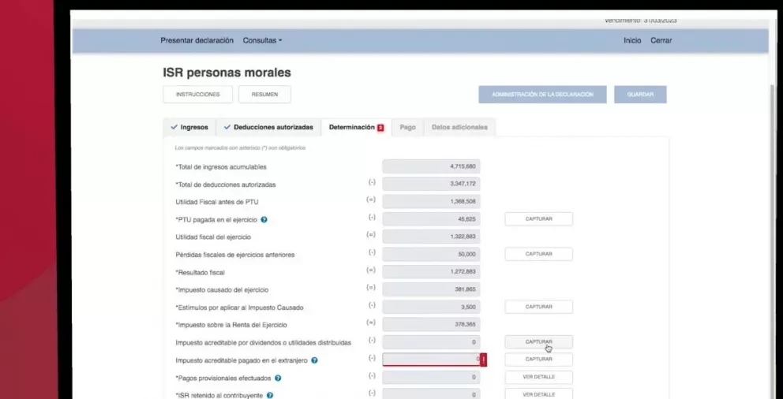Click Pagos provisionales efectuados value field
This screenshot has width=783, height=399.
coord(431,378)
